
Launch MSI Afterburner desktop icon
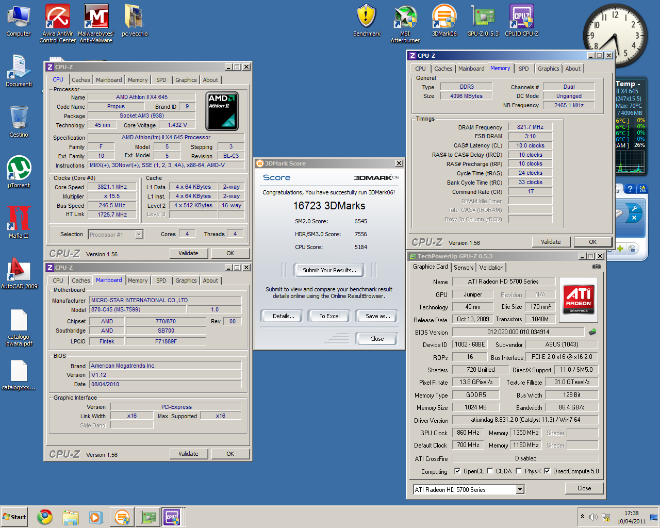405,23
